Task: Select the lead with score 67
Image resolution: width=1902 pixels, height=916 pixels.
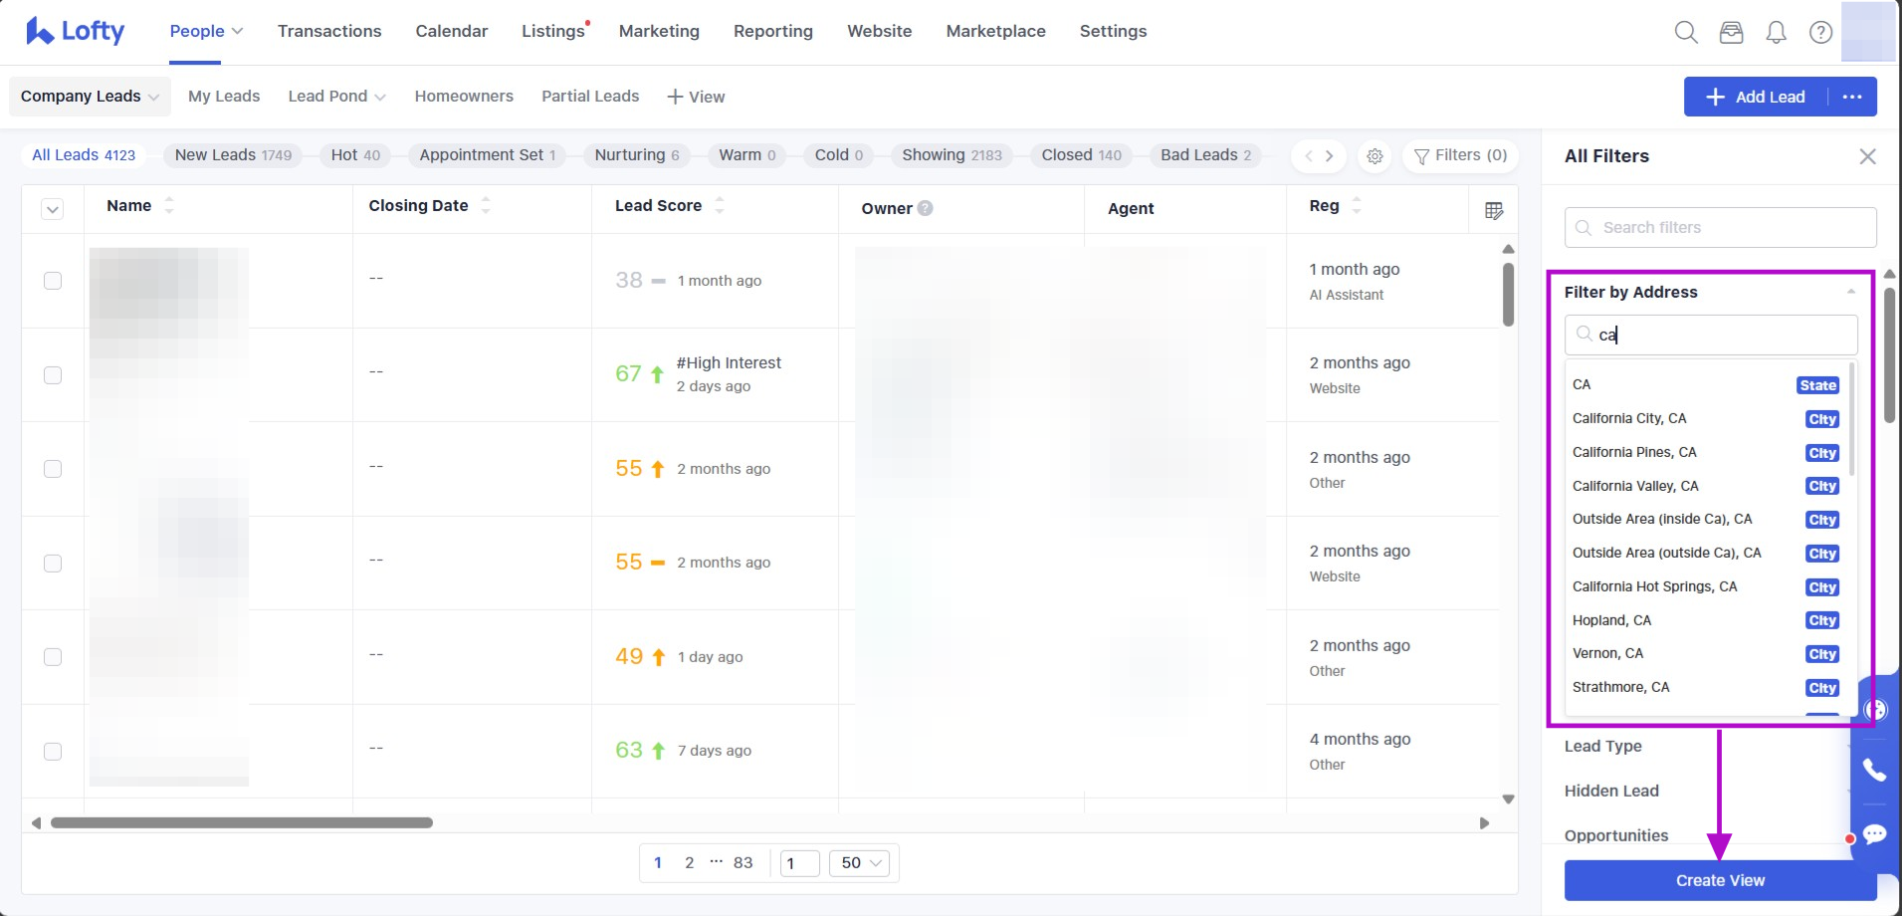Action: 53,375
